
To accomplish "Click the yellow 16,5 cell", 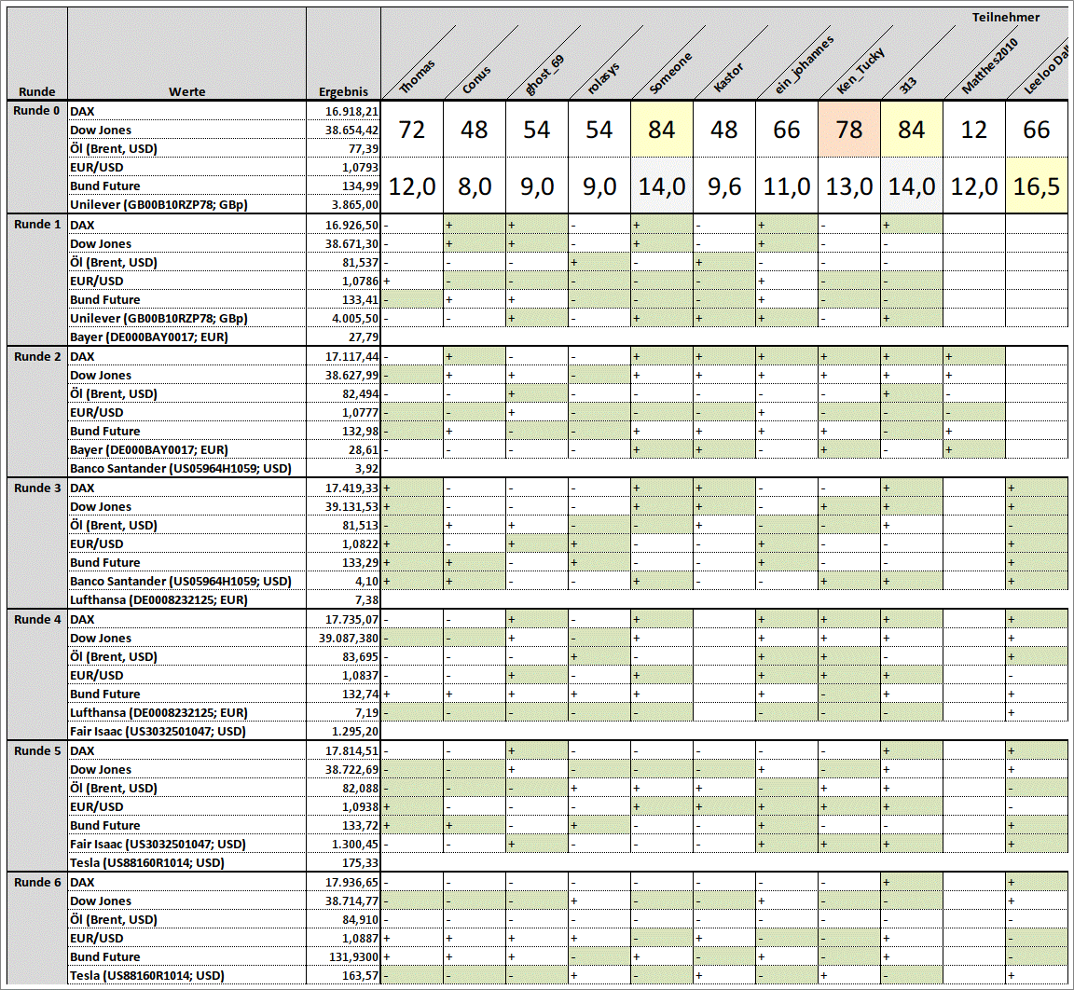I will [1037, 186].
